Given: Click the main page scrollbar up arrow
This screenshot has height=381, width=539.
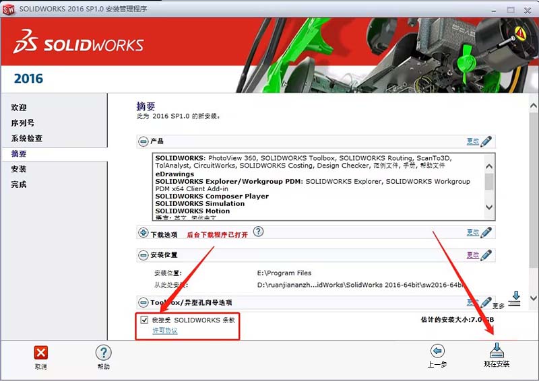Looking at the screenshot, I should [533, 106].
